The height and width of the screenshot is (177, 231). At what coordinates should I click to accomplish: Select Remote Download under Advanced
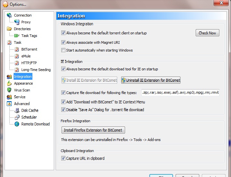click(x=36, y=124)
